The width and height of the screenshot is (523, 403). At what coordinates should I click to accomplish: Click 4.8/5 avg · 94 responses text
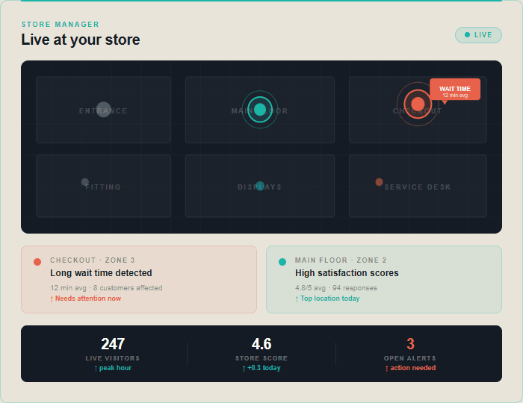point(336,288)
